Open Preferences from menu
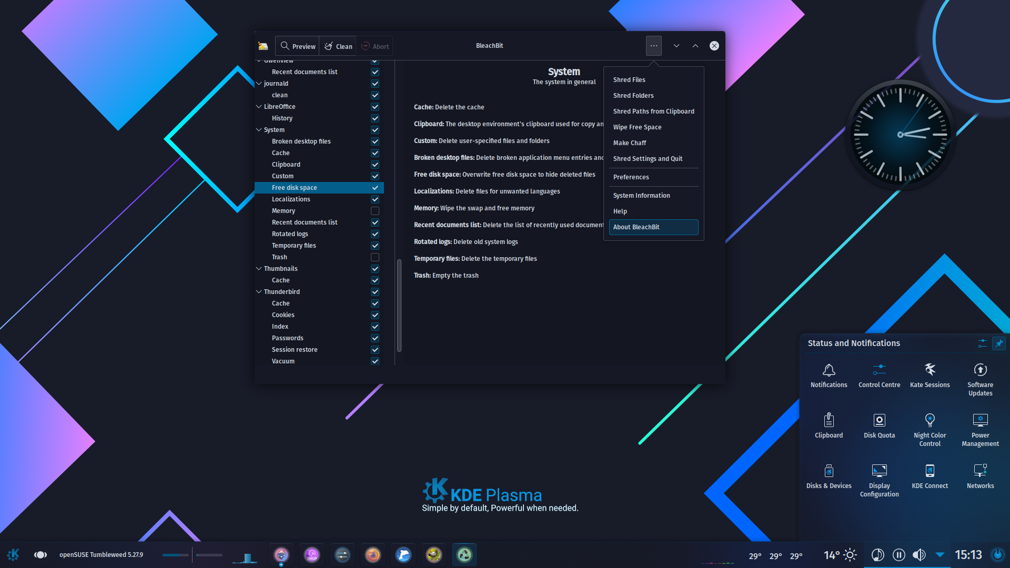This screenshot has width=1010, height=568. [x=653, y=177]
